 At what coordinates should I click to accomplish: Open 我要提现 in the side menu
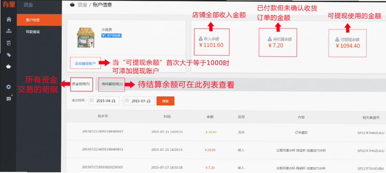point(33,32)
